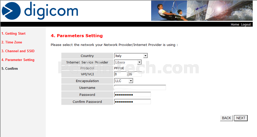257x137 pixels.
Task: Select Channel and SSID step
Action: 18,51
